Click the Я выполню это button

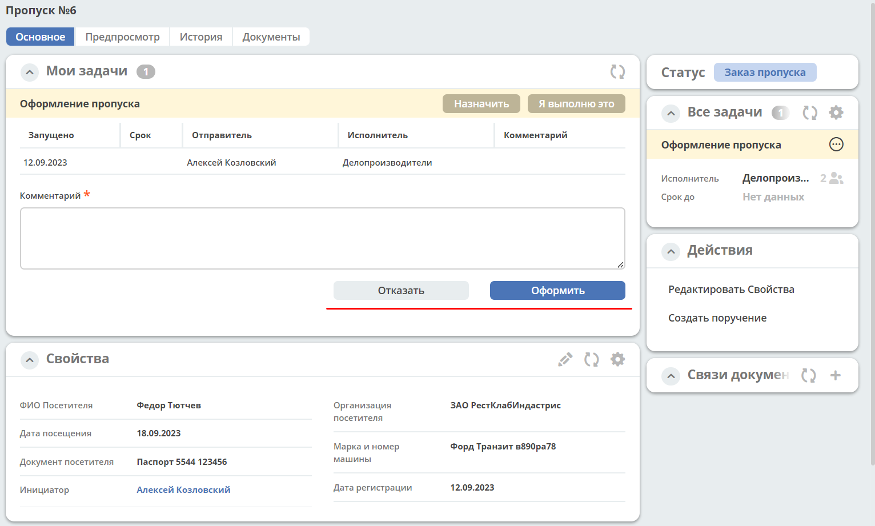click(576, 104)
